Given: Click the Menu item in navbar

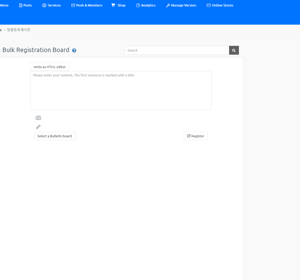Looking at the screenshot, I should click(4, 5).
